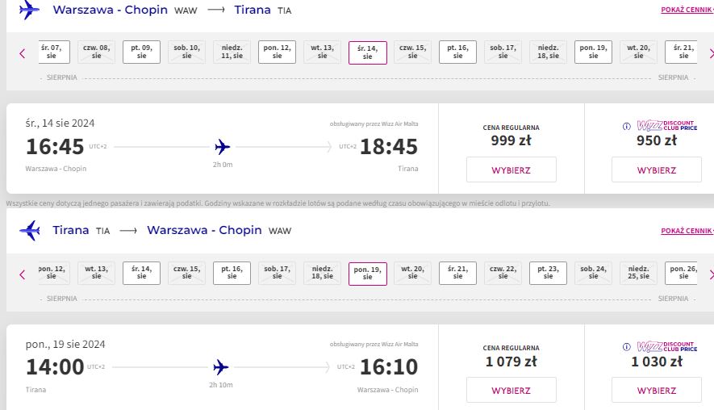Open POKAŻ CENNIK for the Tirana - Warszawa flight
Screen dimensions: 714x410
tap(687, 231)
